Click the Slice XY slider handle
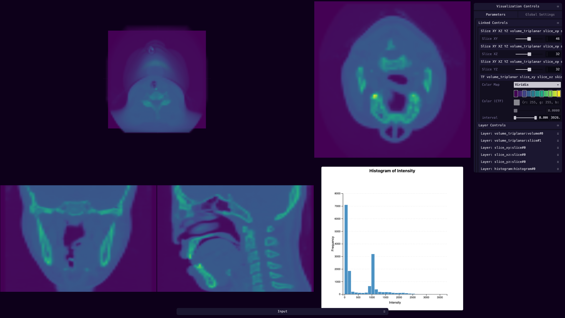This screenshot has height=318, width=565. tap(529, 39)
